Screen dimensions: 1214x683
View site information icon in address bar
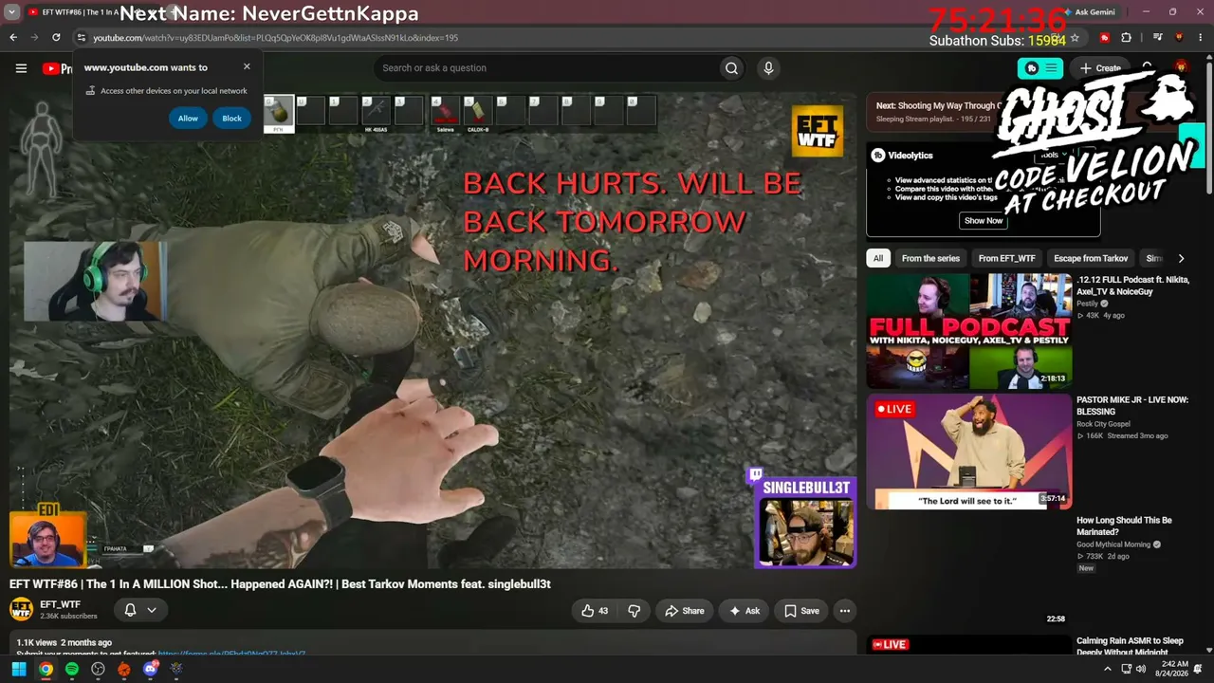coord(81,38)
